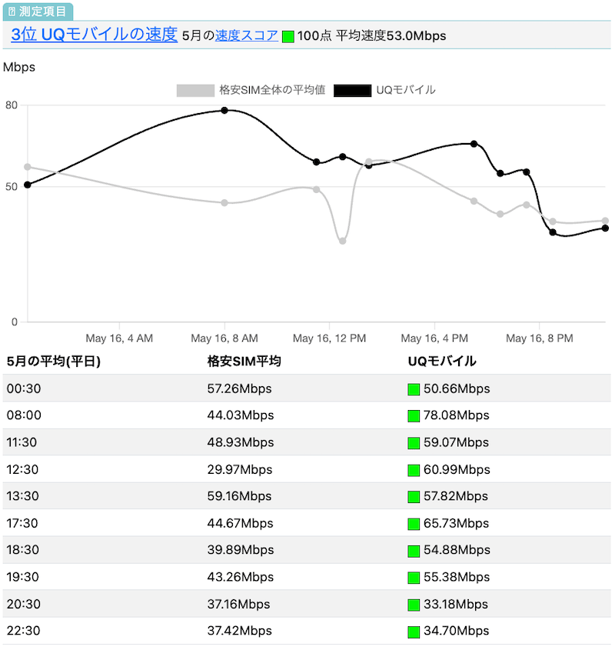Open the 3位 UQモバイルの速度 link

[x=94, y=35]
